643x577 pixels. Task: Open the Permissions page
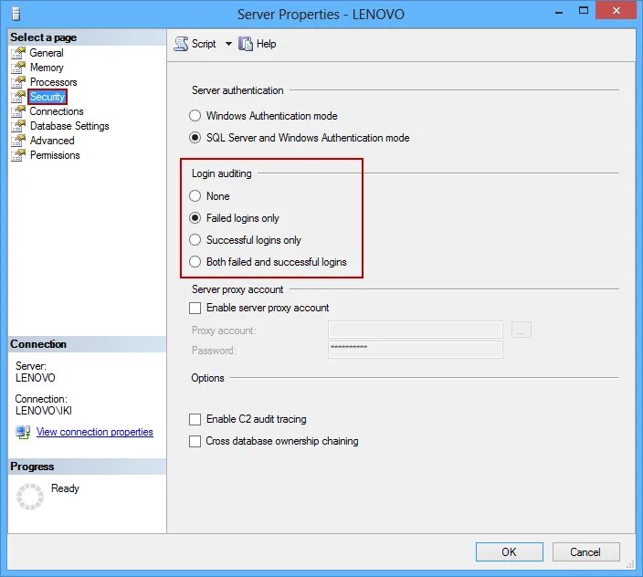[55, 155]
